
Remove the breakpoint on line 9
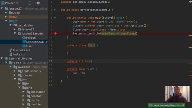(55, 33)
